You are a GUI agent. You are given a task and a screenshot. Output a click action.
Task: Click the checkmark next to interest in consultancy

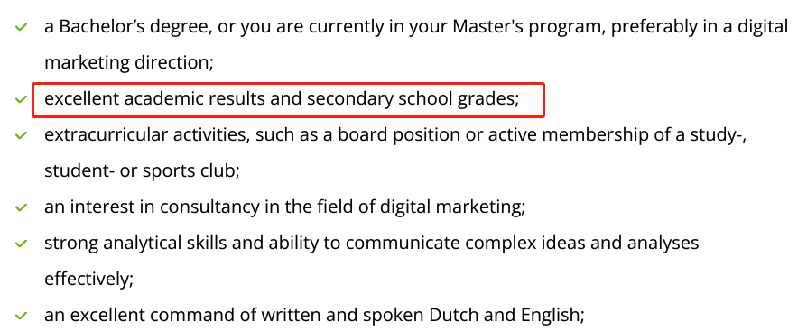(x=21, y=207)
